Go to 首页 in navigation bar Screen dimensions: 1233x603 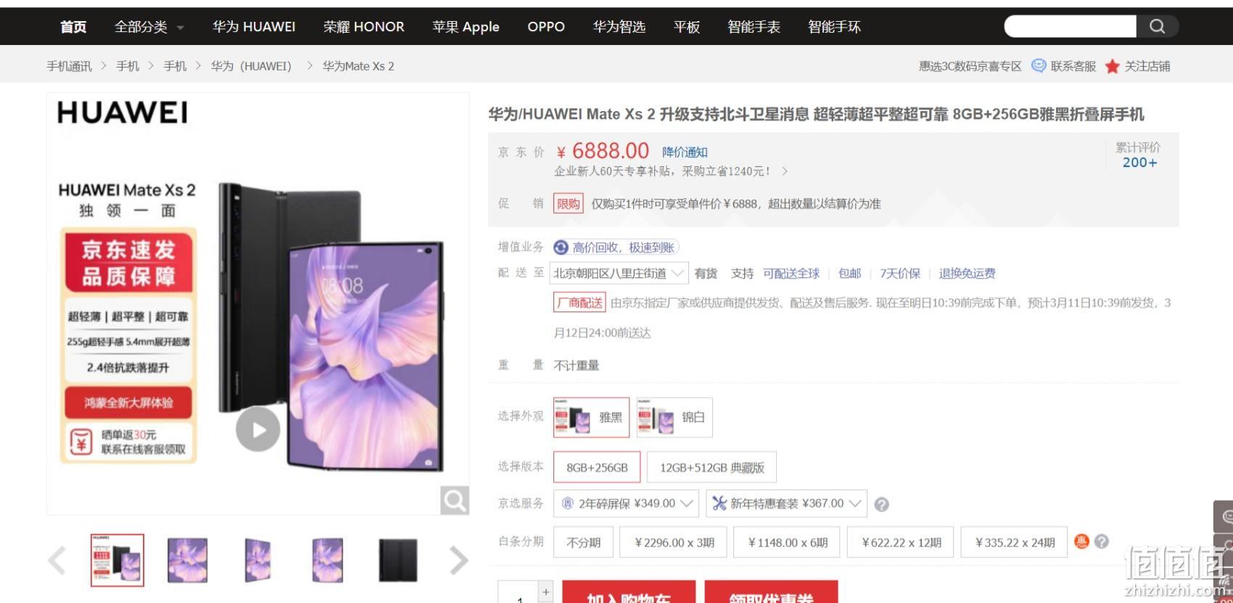coord(73,27)
